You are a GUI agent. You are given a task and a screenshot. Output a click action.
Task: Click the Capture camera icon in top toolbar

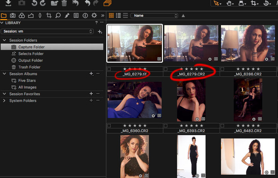click(x=22, y=3)
